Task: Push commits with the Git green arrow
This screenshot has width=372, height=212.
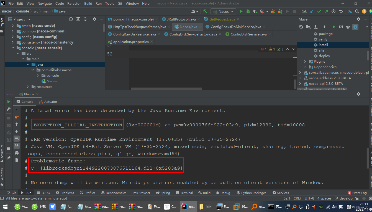Action: coord(326,11)
